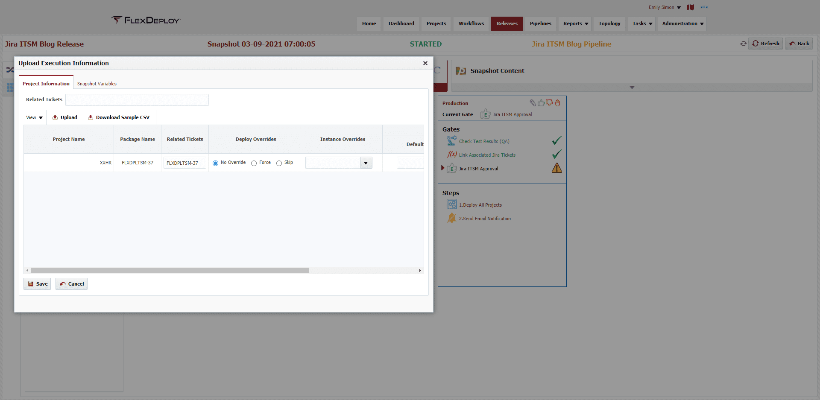Image resolution: width=820 pixels, height=400 pixels.
Task: Click the warning triangle for Jira ITSM Approval
Action: [x=557, y=168]
